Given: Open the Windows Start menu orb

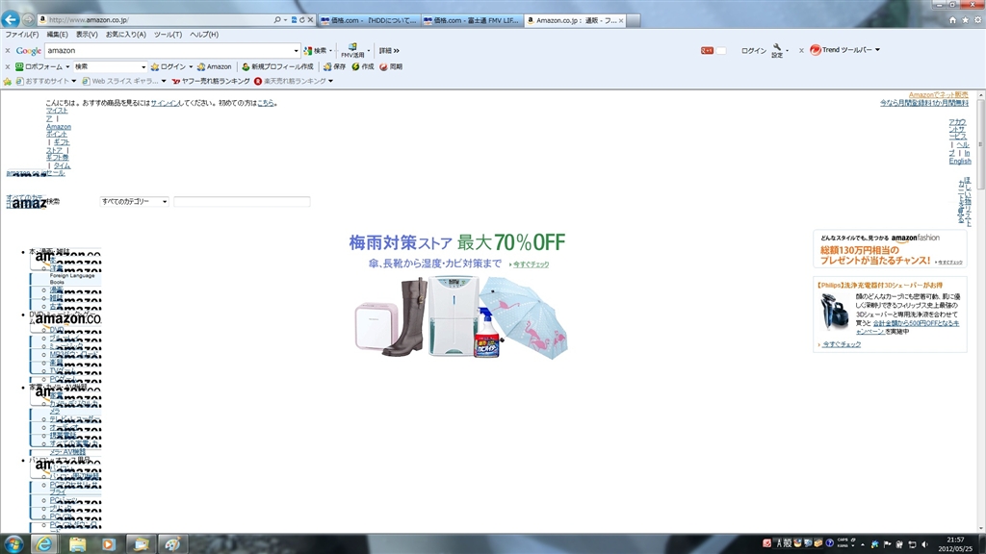Looking at the screenshot, I should point(13,543).
